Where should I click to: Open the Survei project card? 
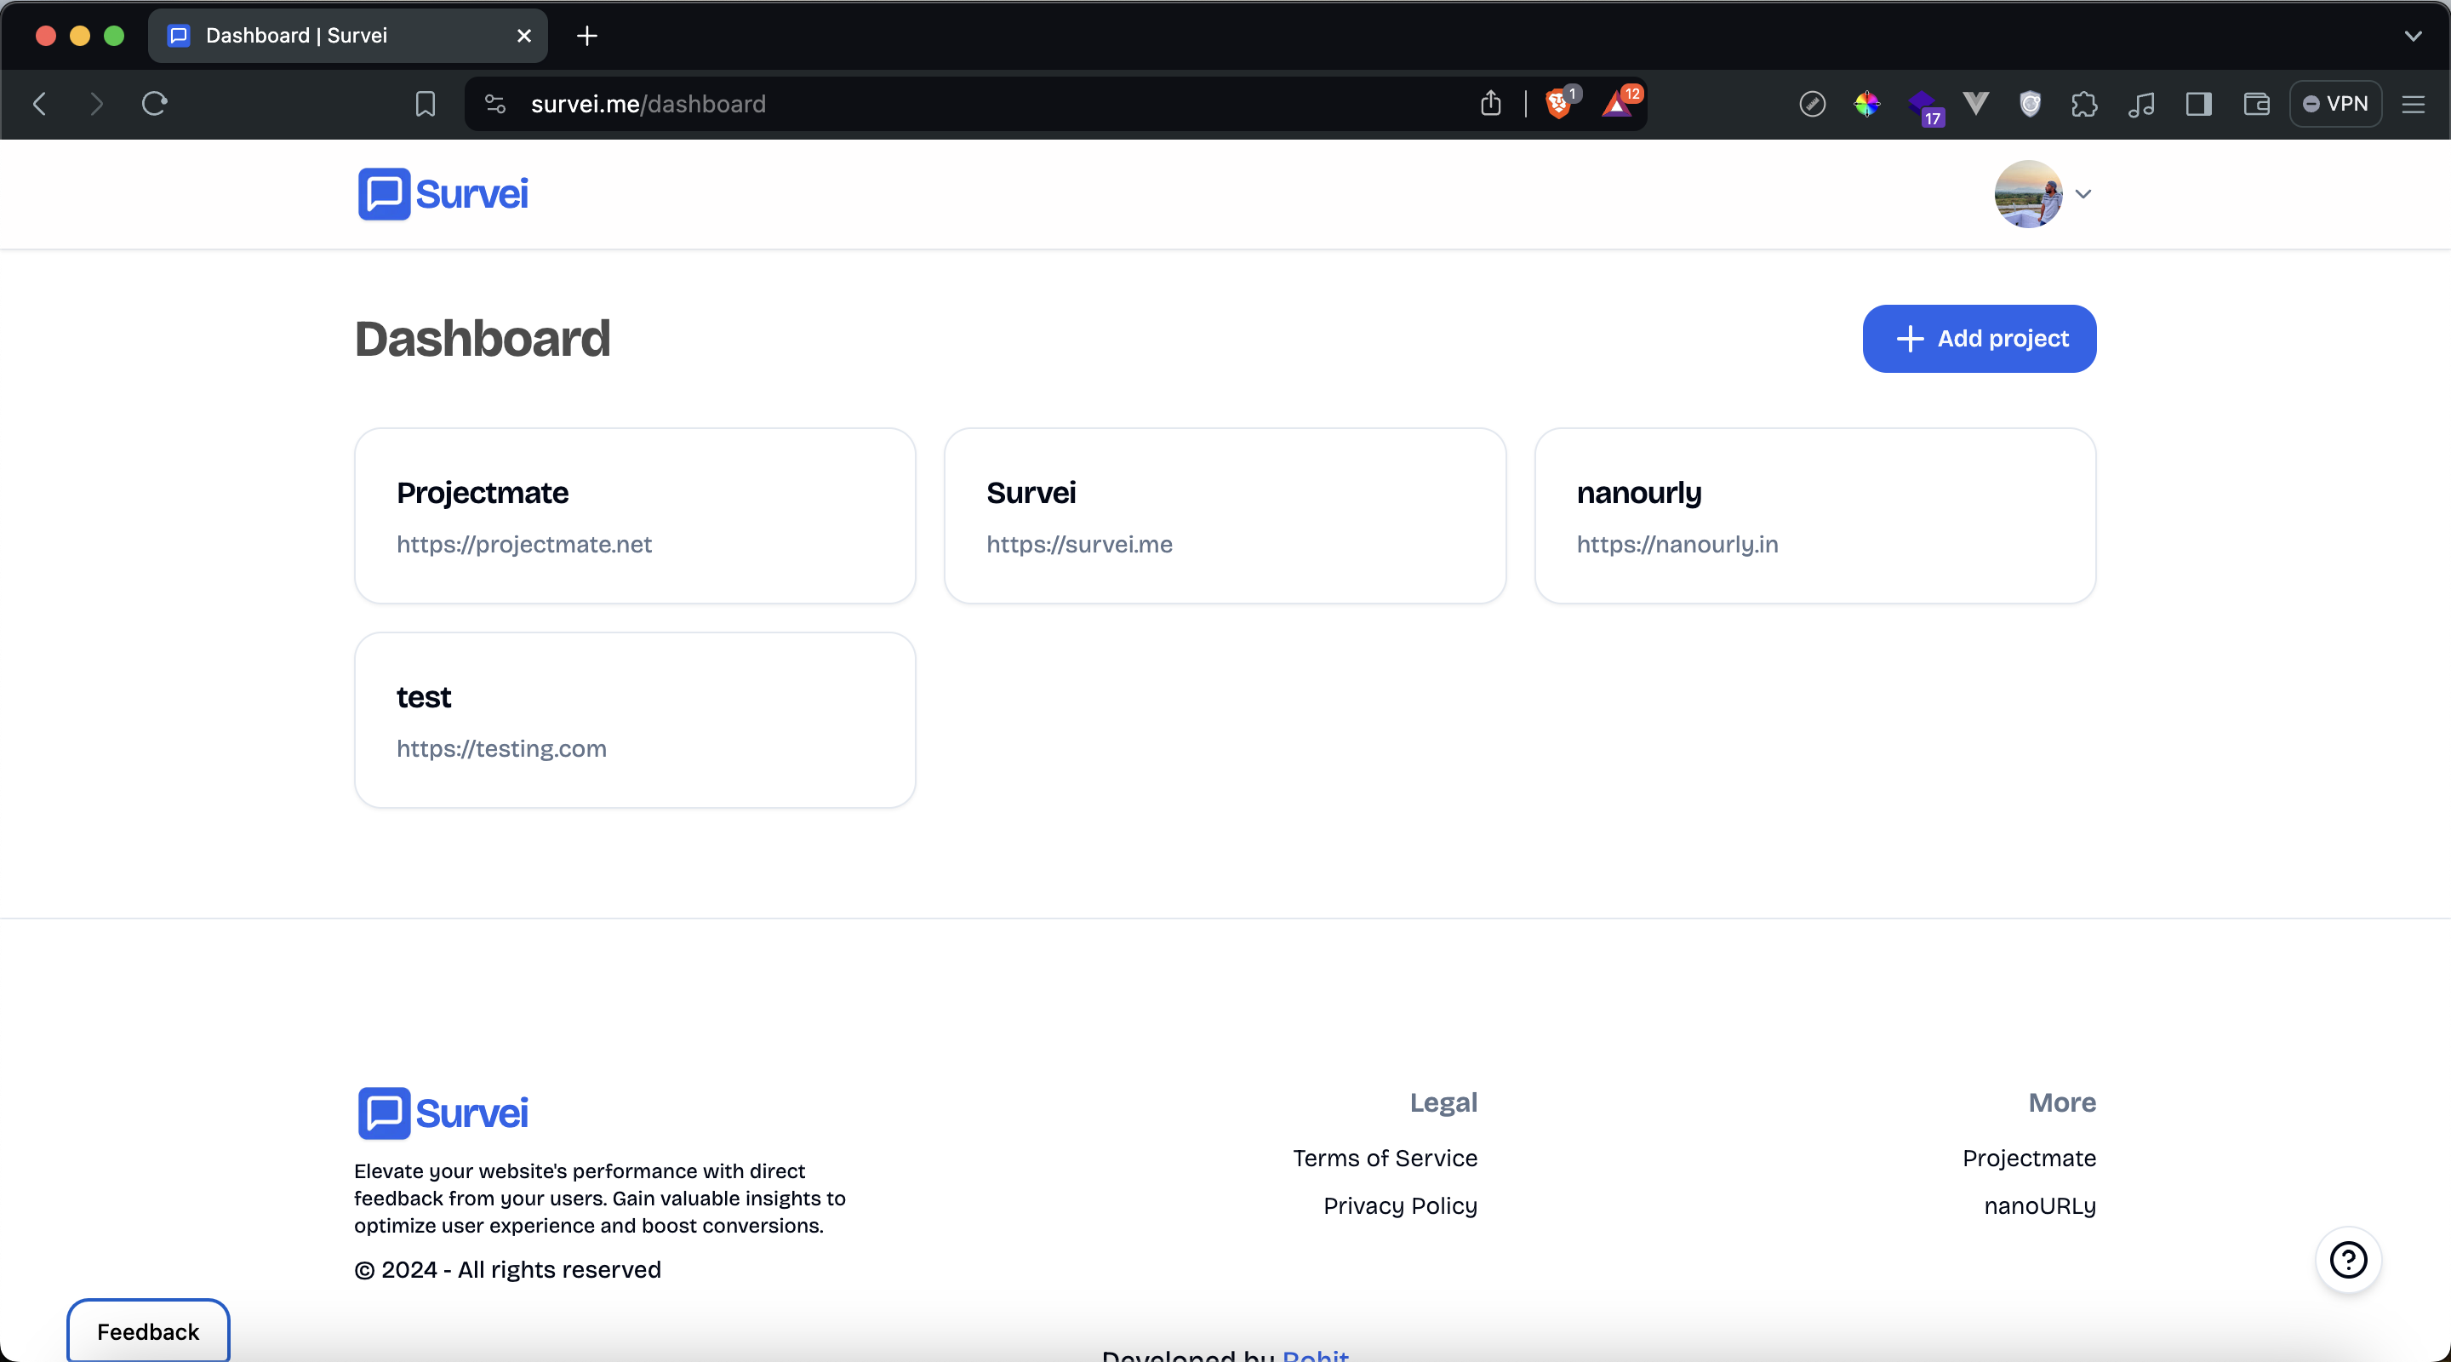[1225, 516]
